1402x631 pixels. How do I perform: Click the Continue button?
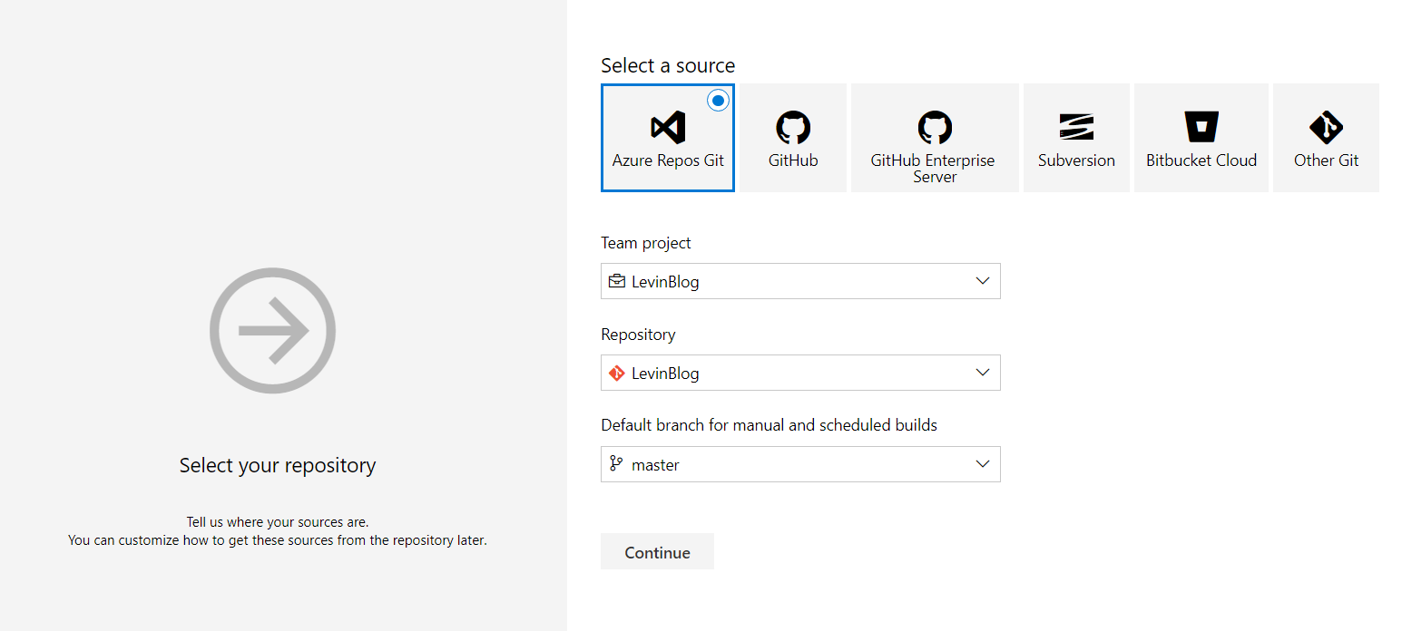pyautogui.click(x=657, y=551)
